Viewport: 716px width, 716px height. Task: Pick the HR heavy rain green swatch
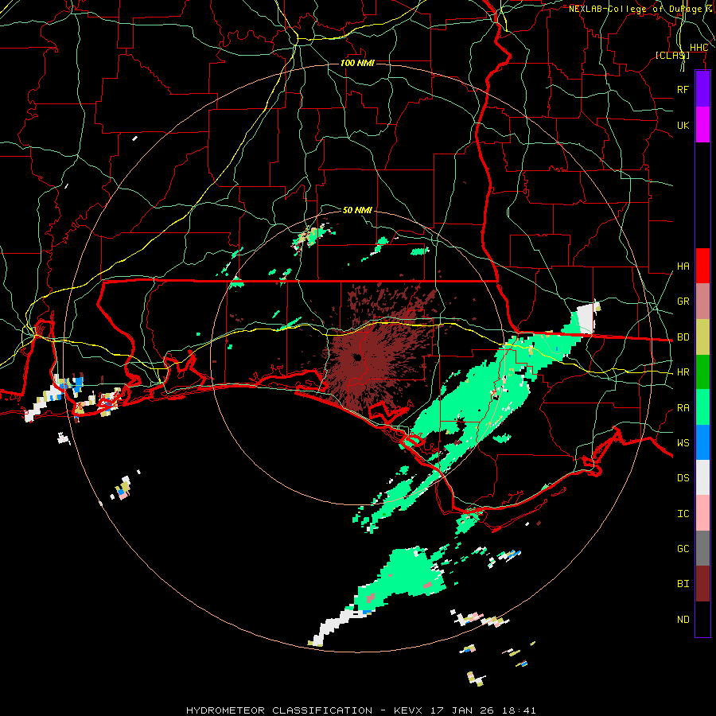point(702,372)
